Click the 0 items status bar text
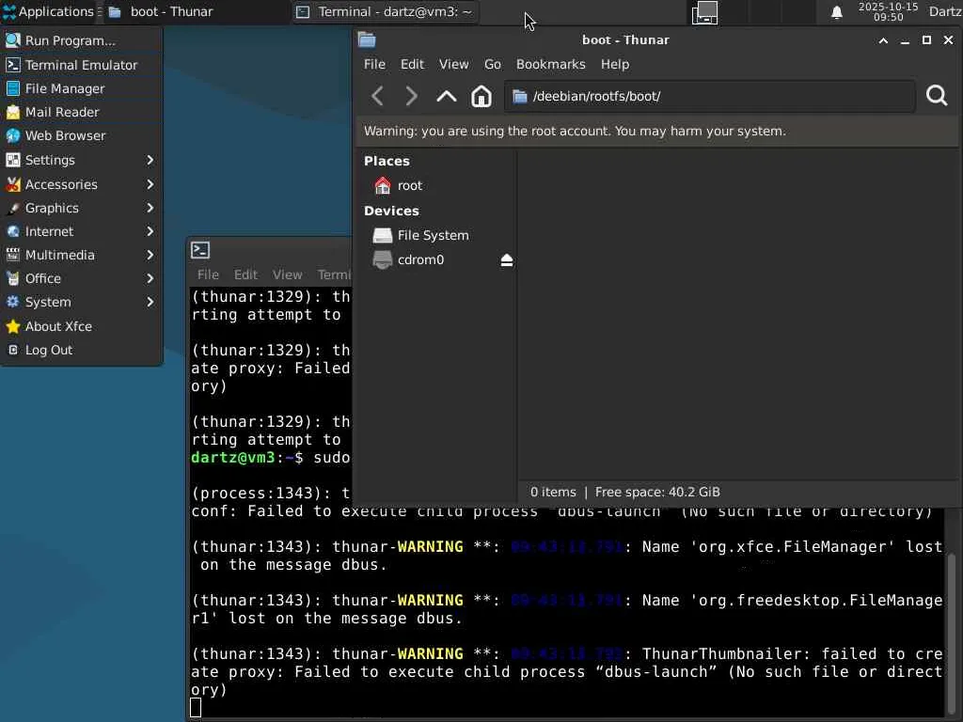Screen dimensions: 963x722 pyautogui.click(x=553, y=492)
